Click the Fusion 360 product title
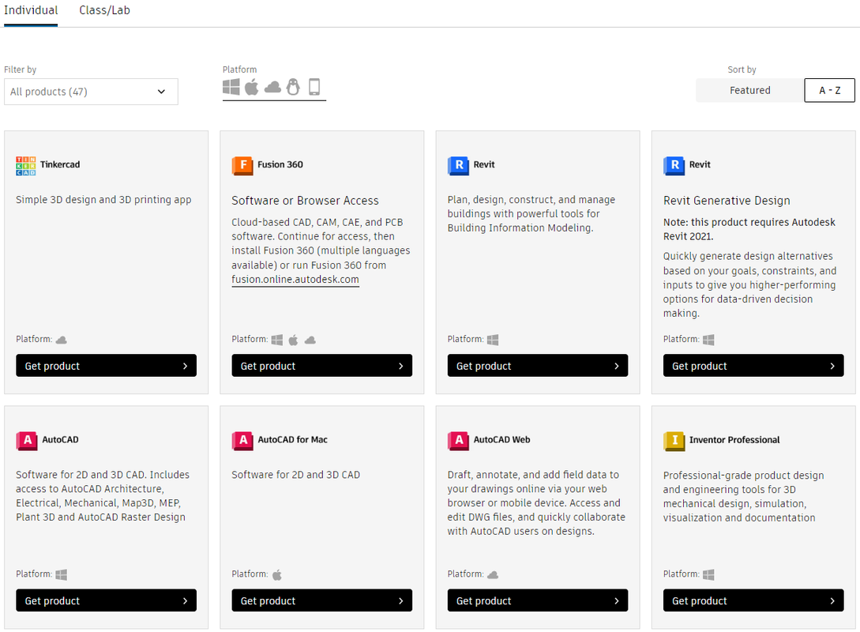This screenshot has width=860, height=632. [280, 164]
